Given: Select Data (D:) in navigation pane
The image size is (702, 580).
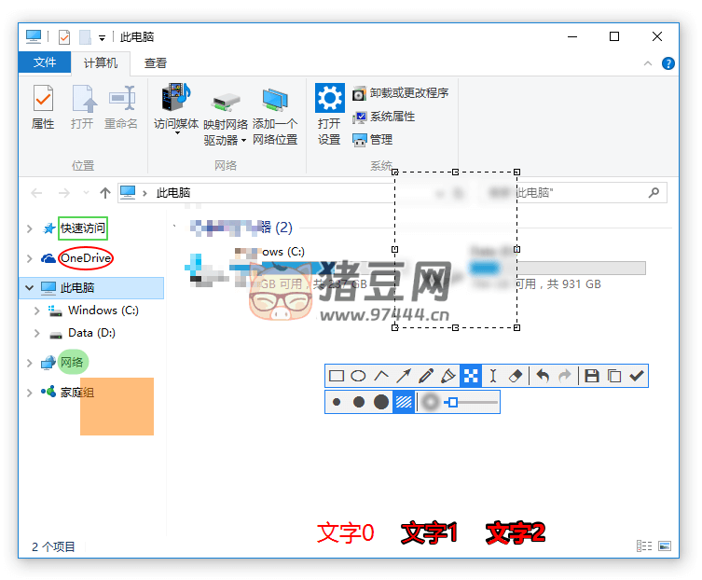Looking at the screenshot, I should [x=91, y=333].
